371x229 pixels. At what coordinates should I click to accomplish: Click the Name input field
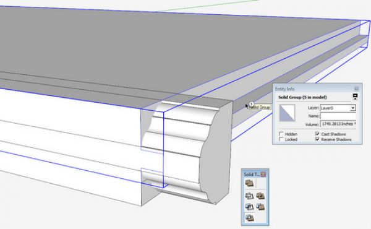point(338,116)
